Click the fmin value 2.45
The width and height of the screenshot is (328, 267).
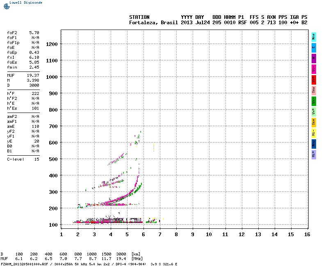point(34,67)
